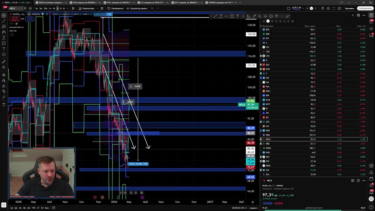Switch to the highlighted layout circle in top bar
The height and width of the screenshot is (211, 375).
311,8
